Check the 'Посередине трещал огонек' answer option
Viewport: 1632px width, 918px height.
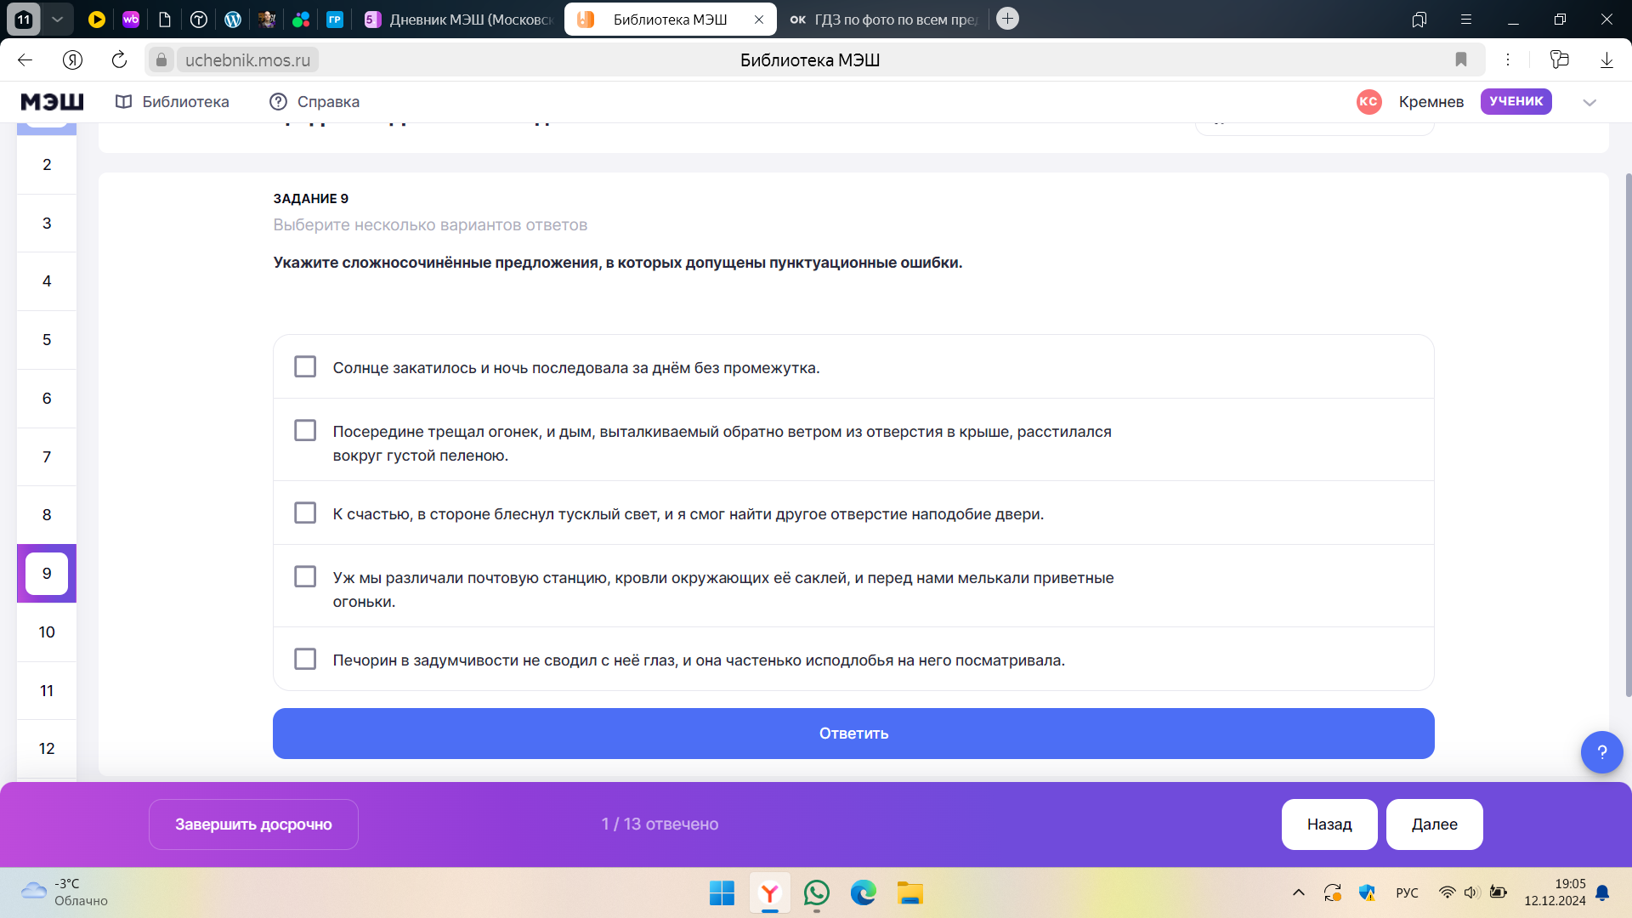tap(305, 430)
